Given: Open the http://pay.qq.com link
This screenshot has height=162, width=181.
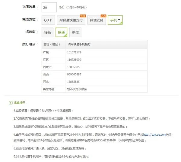Looking at the screenshot, I should [x=155, y=135].
